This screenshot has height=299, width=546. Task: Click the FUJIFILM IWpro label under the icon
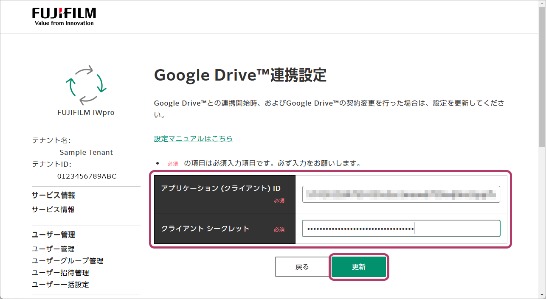tap(86, 113)
